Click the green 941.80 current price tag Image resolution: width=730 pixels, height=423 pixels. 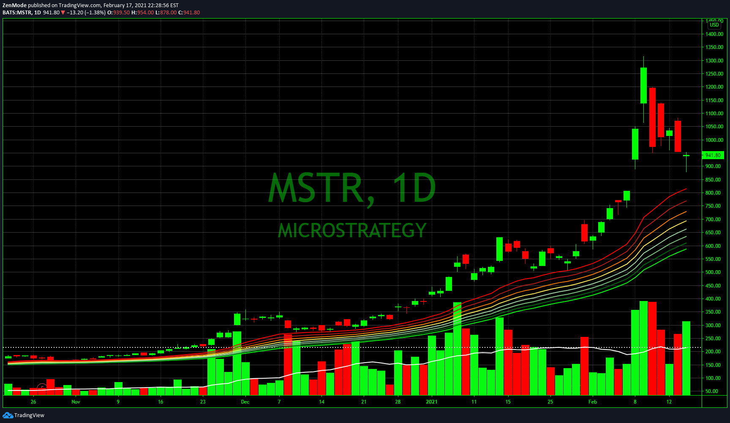pos(713,155)
